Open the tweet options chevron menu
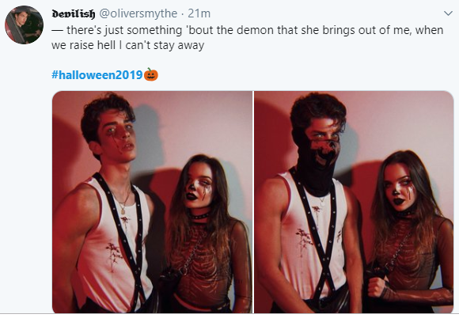This screenshot has height=318, width=459. pos(448,13)
